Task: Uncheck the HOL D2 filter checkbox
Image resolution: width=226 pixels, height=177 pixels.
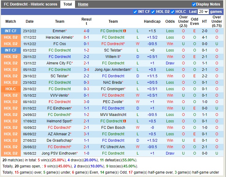Action: [x=153, y=12]
